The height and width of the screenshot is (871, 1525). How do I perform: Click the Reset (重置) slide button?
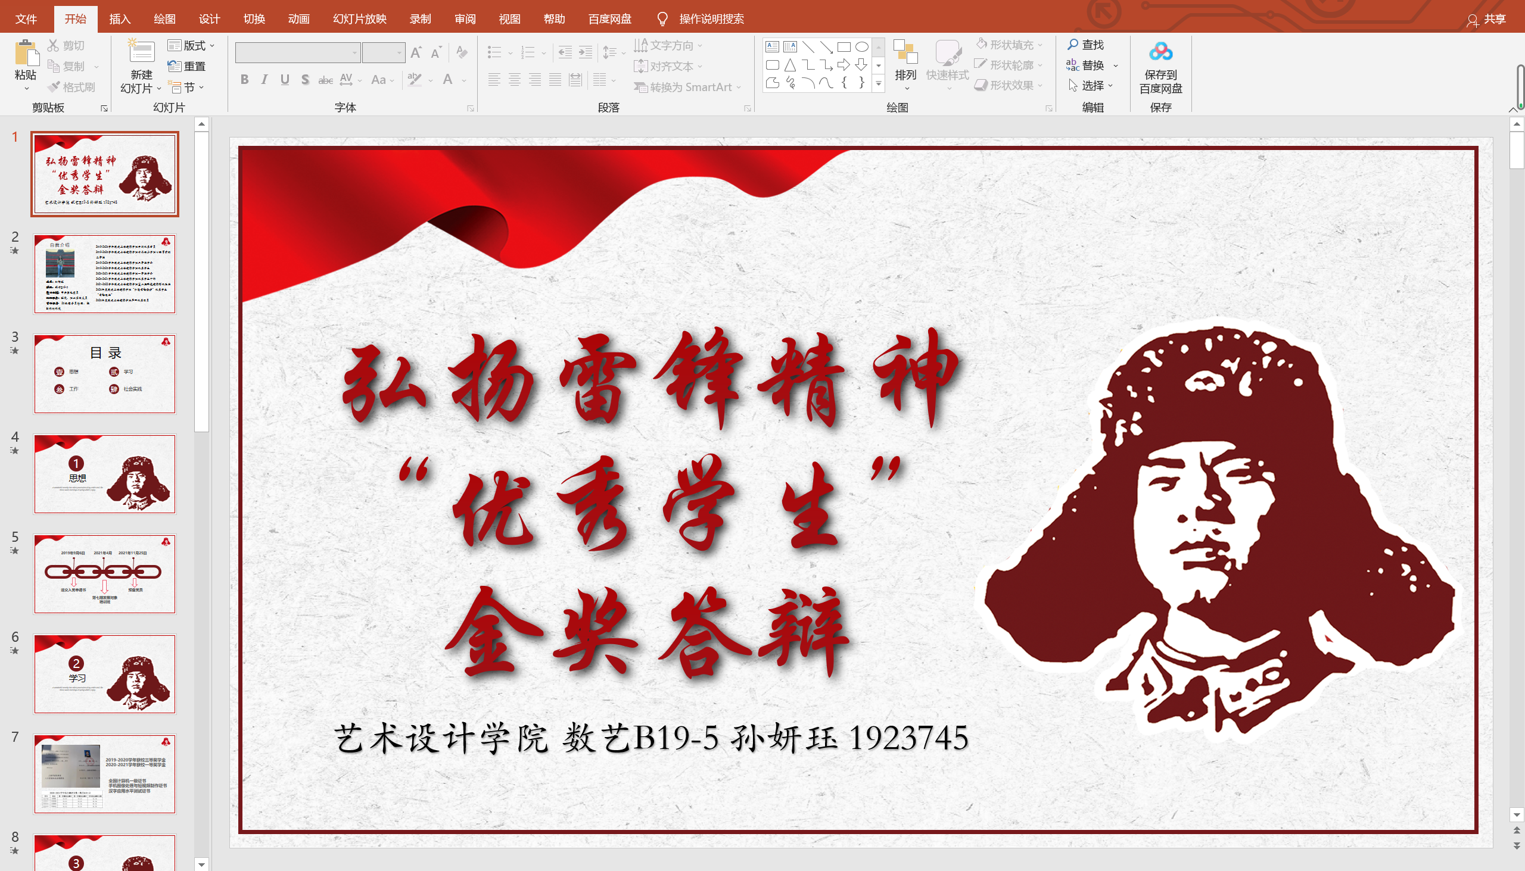click(x=186, y=66)
